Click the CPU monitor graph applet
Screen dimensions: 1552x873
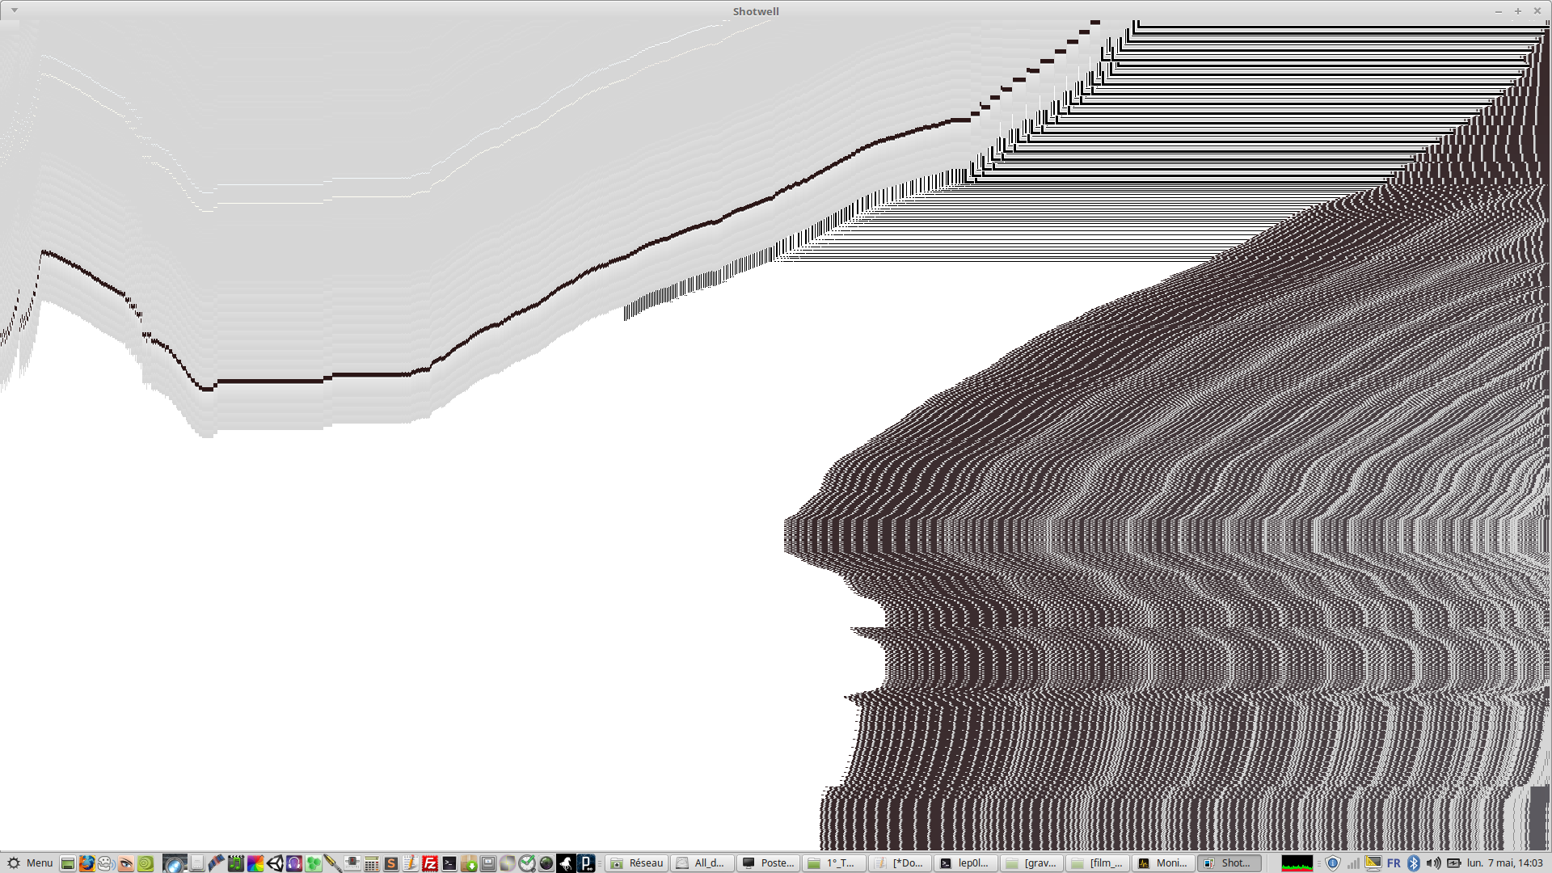[x=1297, y=862]
